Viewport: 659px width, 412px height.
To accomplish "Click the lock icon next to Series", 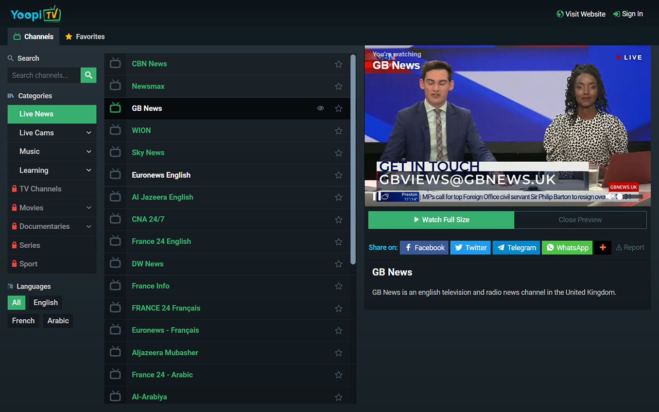I will (x=14, y=245).
